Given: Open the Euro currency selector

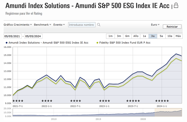Looking at the screenshot, I should [x=155, y=25].
